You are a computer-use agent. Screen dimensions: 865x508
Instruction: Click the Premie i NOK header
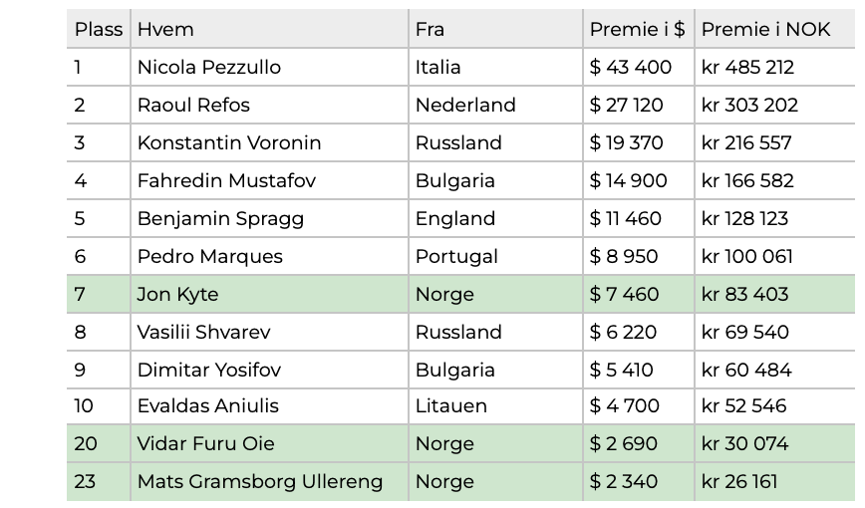pyautogui.click(x=775, y=29)
